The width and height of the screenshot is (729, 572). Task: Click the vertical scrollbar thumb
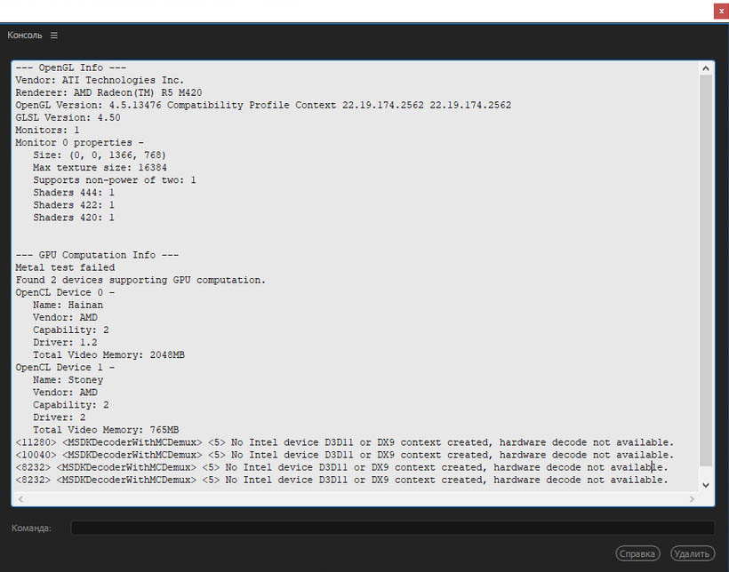706,270
